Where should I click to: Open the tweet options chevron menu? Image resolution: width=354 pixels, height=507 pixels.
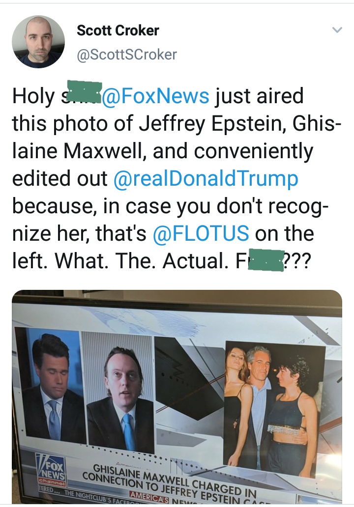[337, 30]
